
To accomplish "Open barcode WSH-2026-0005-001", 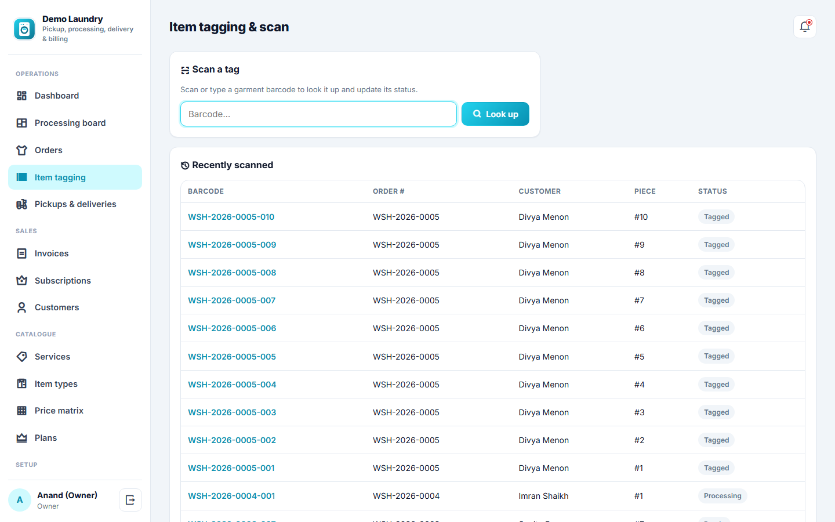I will tap(231, 468).
